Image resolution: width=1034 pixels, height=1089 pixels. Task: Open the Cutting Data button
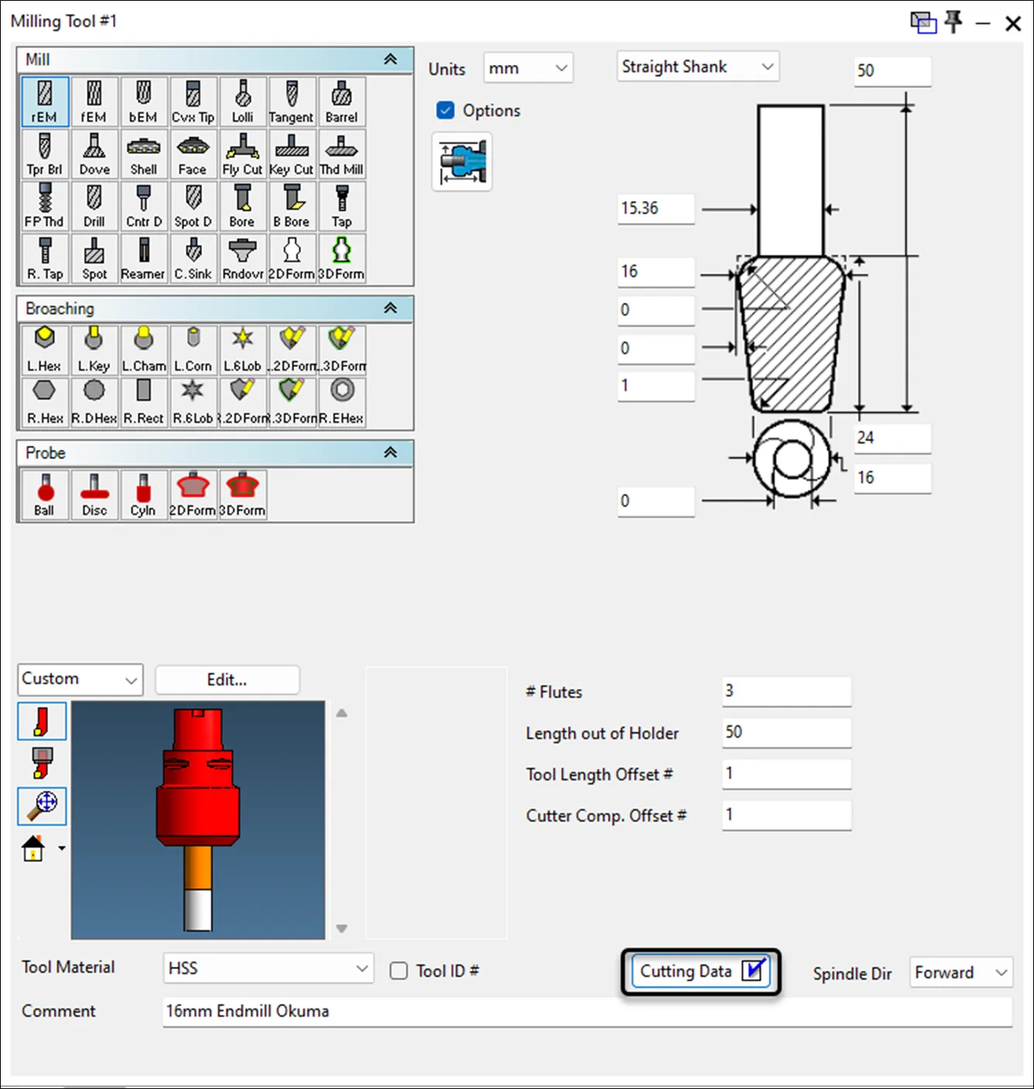click(x=701, y=971)
